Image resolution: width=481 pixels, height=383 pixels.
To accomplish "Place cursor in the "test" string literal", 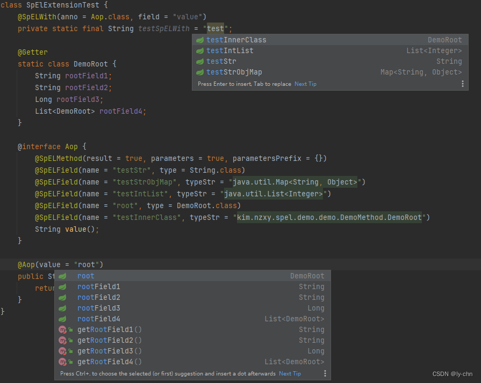I will point(216,28).
